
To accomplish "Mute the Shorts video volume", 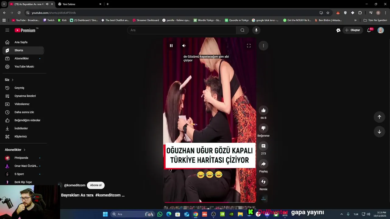I will pyautogui.click(x=184, y=46).
